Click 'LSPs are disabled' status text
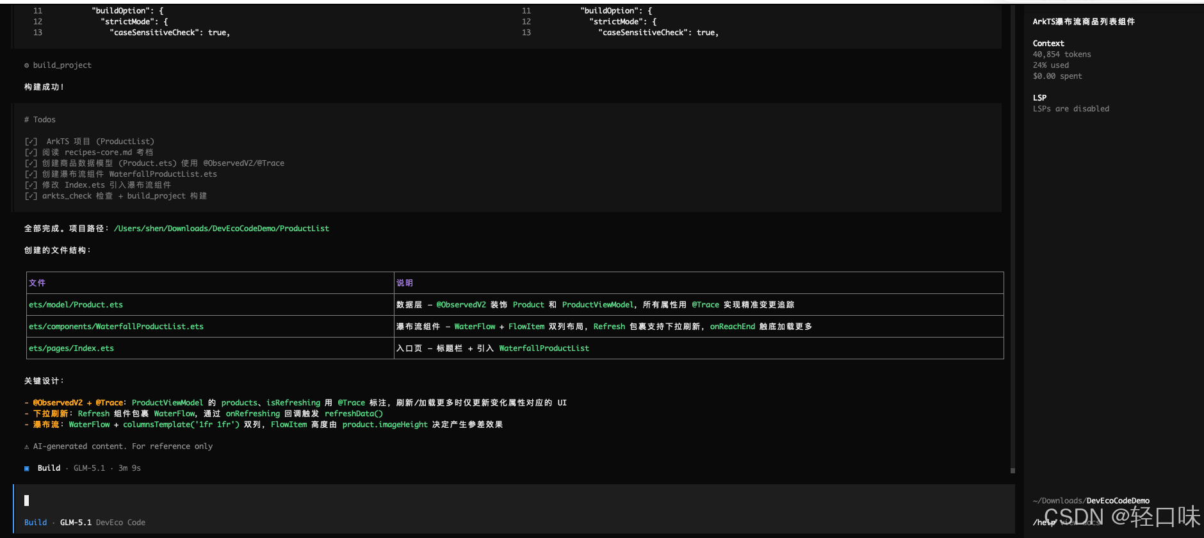The image size is (1204, 538). [x=1071, y=109]
